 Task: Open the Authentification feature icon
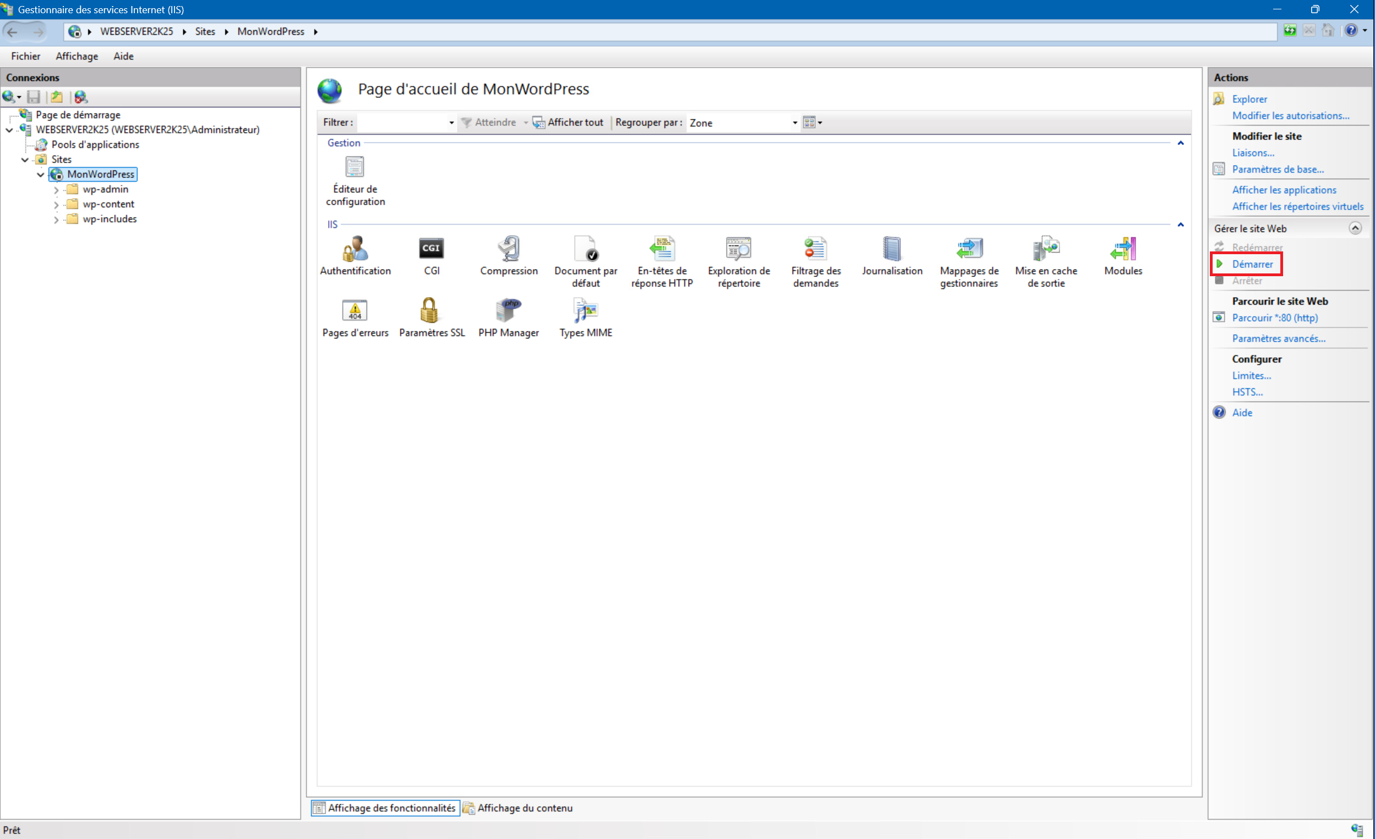click(355, 249)
